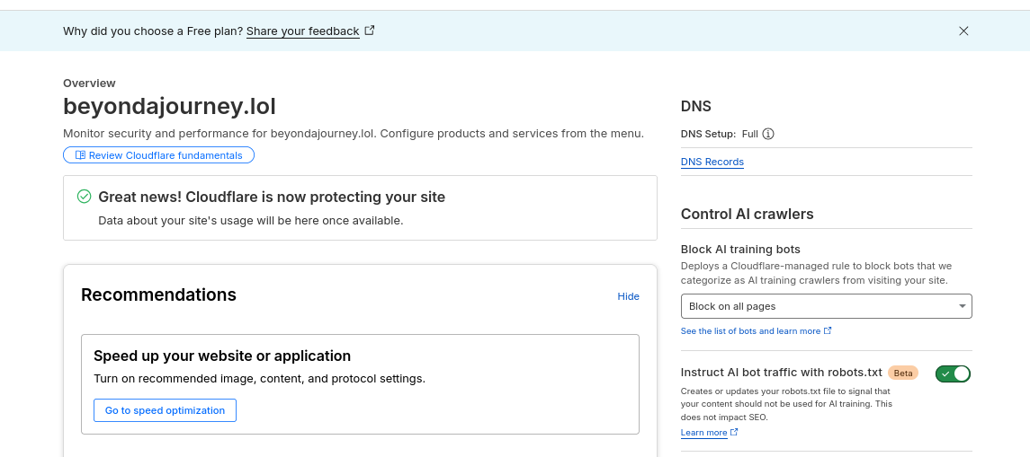Image resolution: width=1030 pixels, height=457 pixels.
Task: Click the Recommendations heading
Action: coord(158,295)
